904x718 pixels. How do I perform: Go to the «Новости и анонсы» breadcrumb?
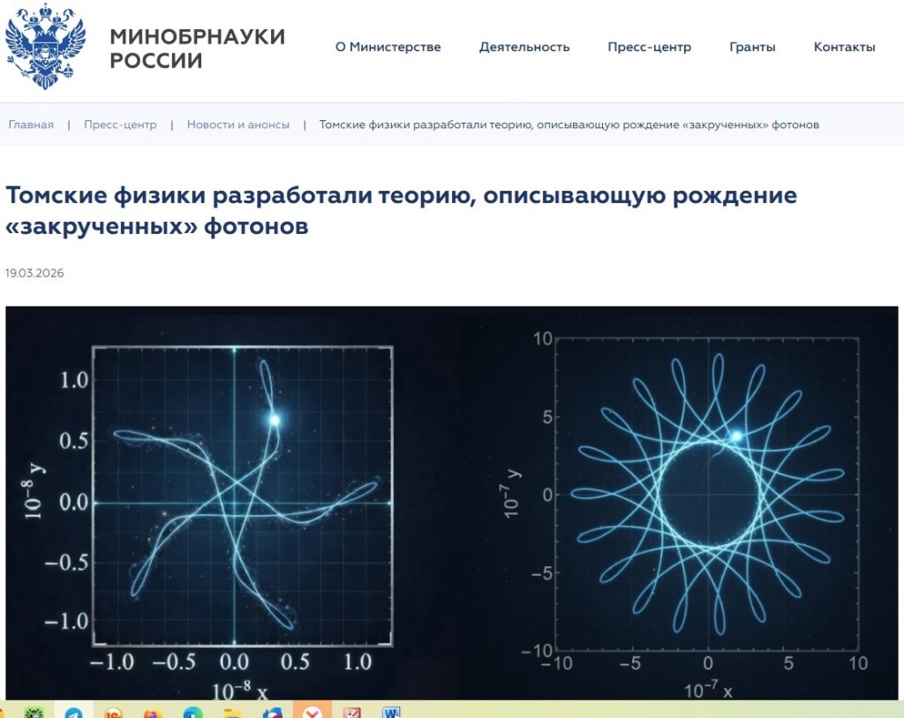pos(237,125)
